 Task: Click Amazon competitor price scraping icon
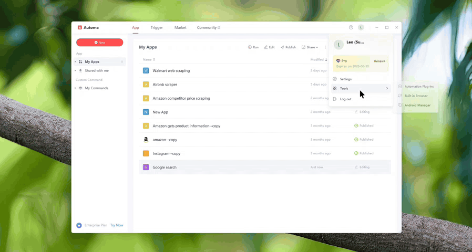pos(146,98)
